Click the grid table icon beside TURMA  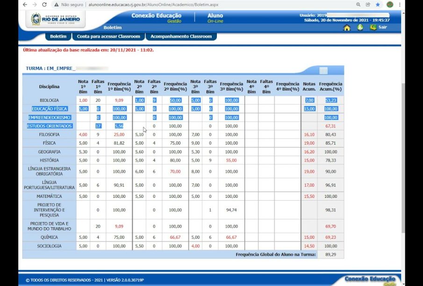pyautogui.click(x=323, y=70)
